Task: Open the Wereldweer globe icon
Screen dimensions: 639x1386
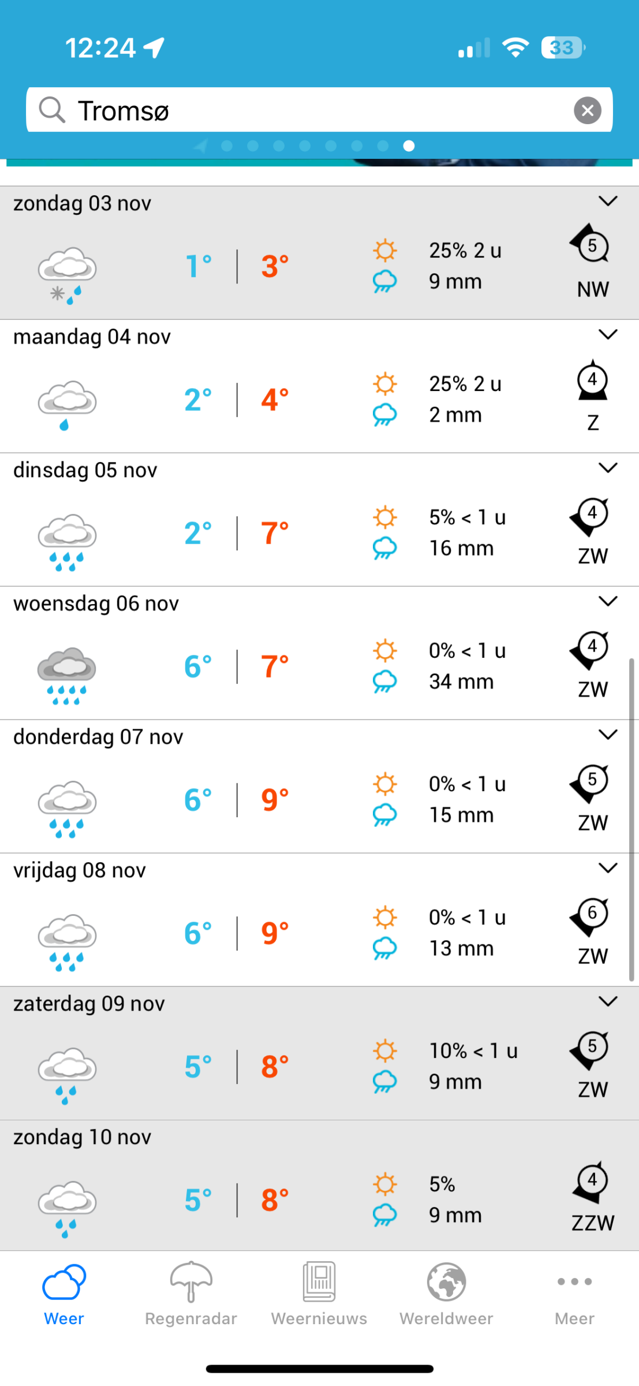Action: (446, 1281)
